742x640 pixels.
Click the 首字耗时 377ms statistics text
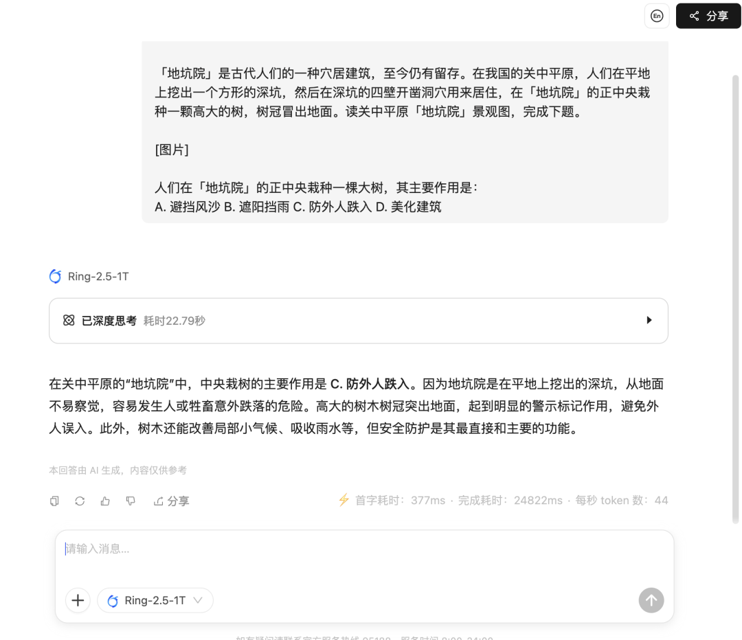coord(401,501)
